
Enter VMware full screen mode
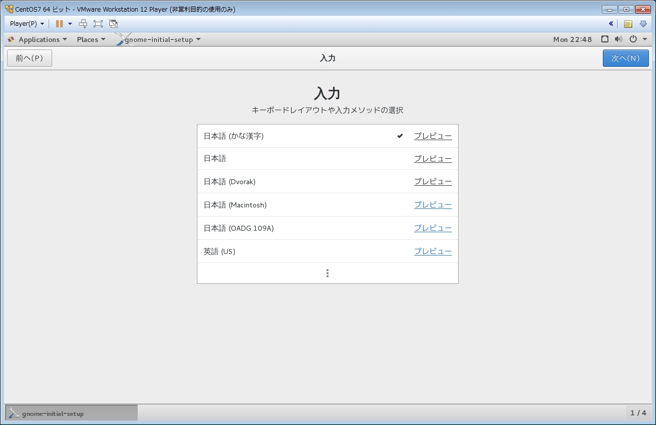click(98, 24)
